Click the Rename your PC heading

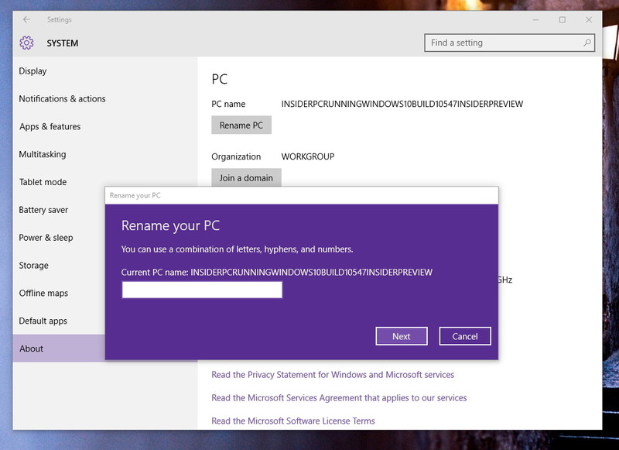tap(170, 225)
